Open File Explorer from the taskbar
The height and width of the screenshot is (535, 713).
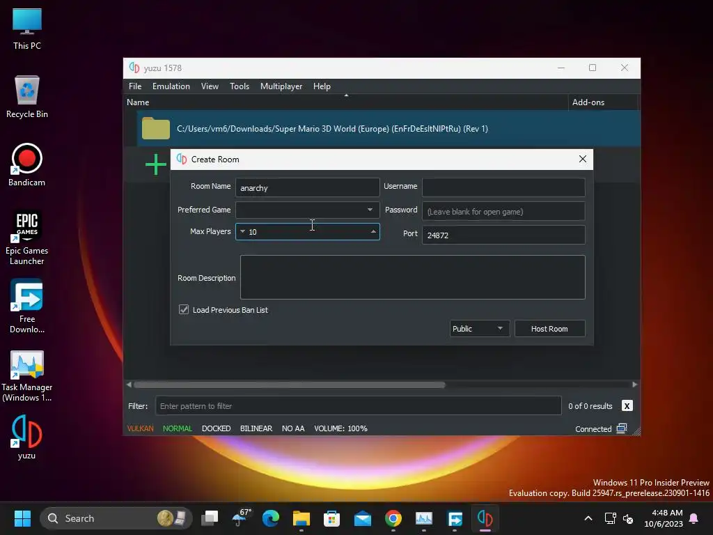301,518
